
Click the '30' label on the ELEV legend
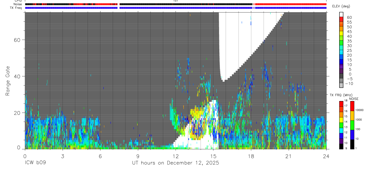coord(349,46)
